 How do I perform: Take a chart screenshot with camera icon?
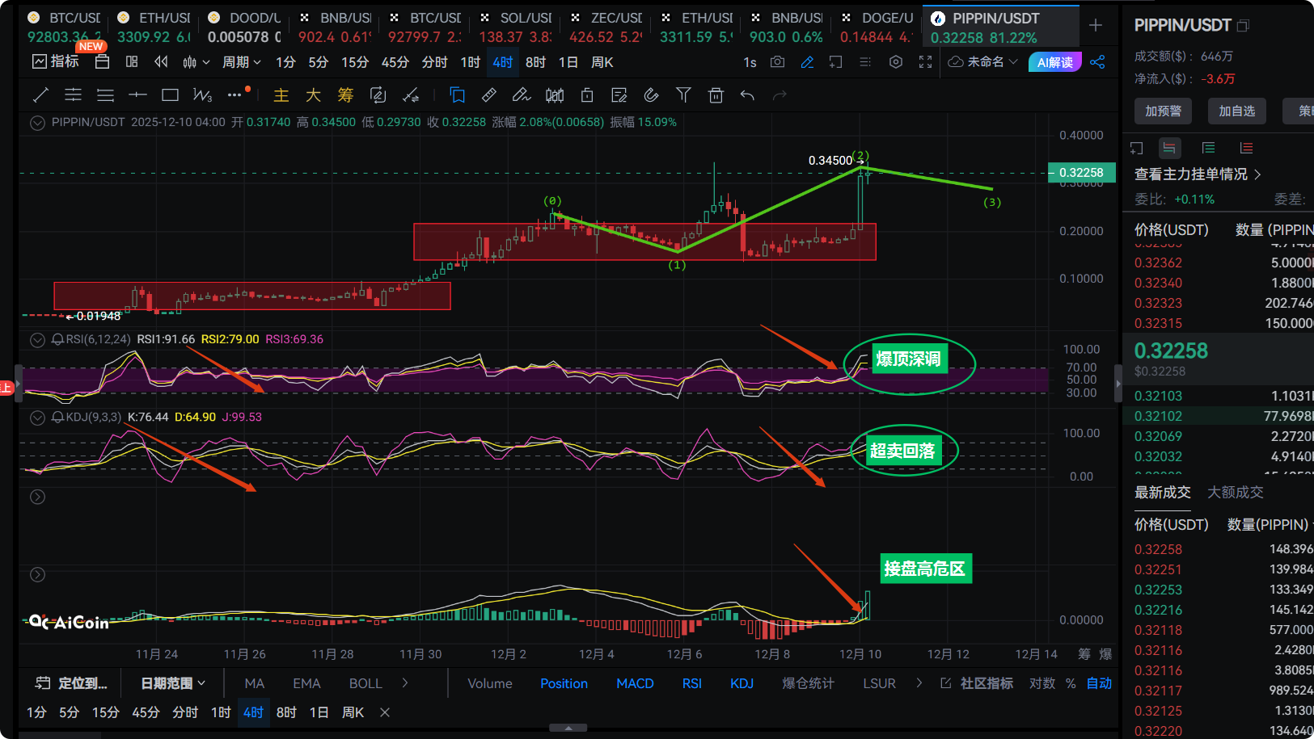click(x=777, y=62)
